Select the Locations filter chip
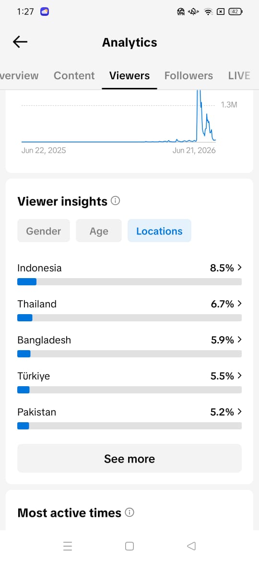This screenshot has width=259, height=562. click(159, 231)
